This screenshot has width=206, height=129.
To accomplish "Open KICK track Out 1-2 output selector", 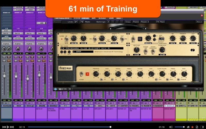I will pos(18,33).
